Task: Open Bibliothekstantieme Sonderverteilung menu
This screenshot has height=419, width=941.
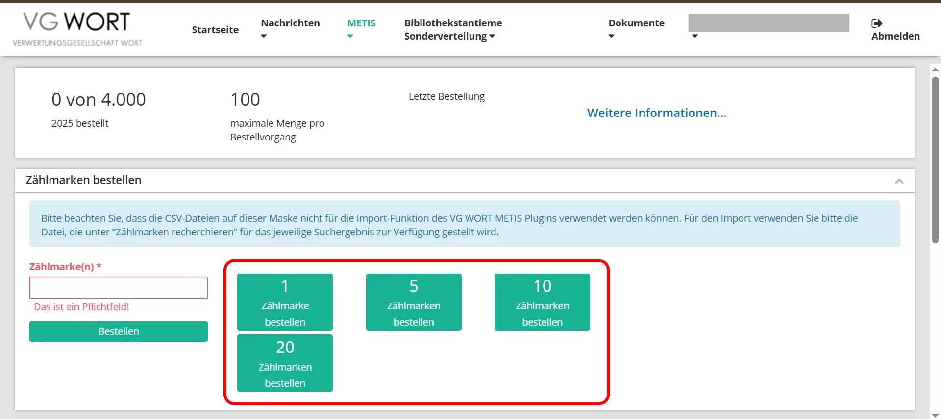Action: click(453, 29)
